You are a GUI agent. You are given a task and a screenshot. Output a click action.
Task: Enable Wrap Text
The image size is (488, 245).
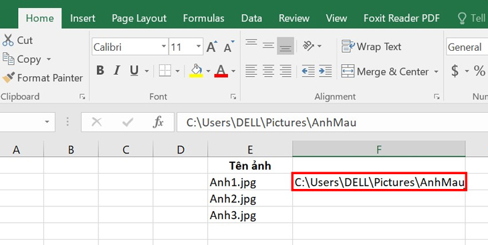(371, 47)
